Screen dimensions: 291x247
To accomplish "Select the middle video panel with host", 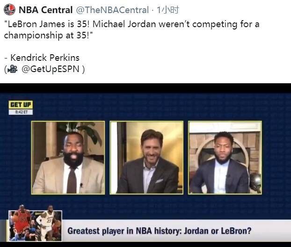I will (146, 158).
